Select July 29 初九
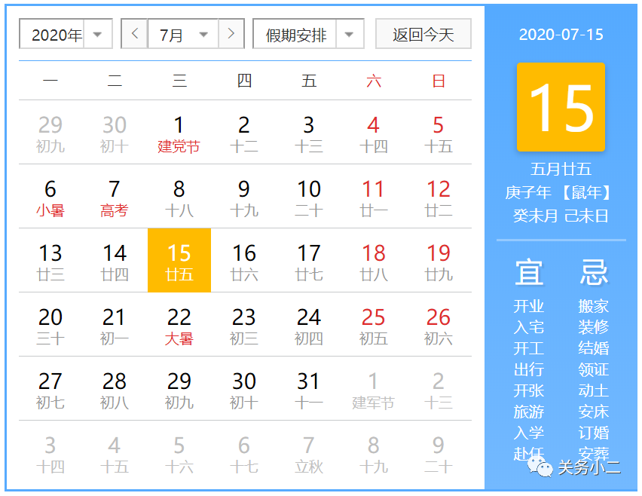The height and width of the screenshot is (496, 642). click(179, 389)
